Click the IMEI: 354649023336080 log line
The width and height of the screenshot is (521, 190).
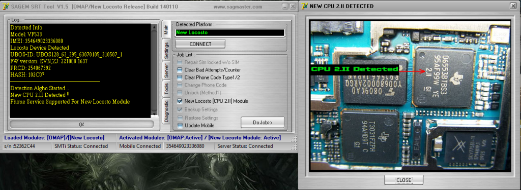(37, 41)
